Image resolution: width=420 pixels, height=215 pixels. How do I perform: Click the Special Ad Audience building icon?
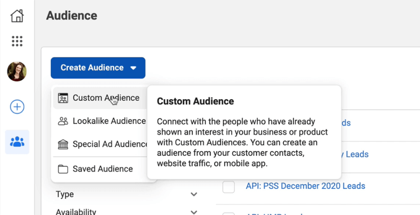tap(63, 144)
